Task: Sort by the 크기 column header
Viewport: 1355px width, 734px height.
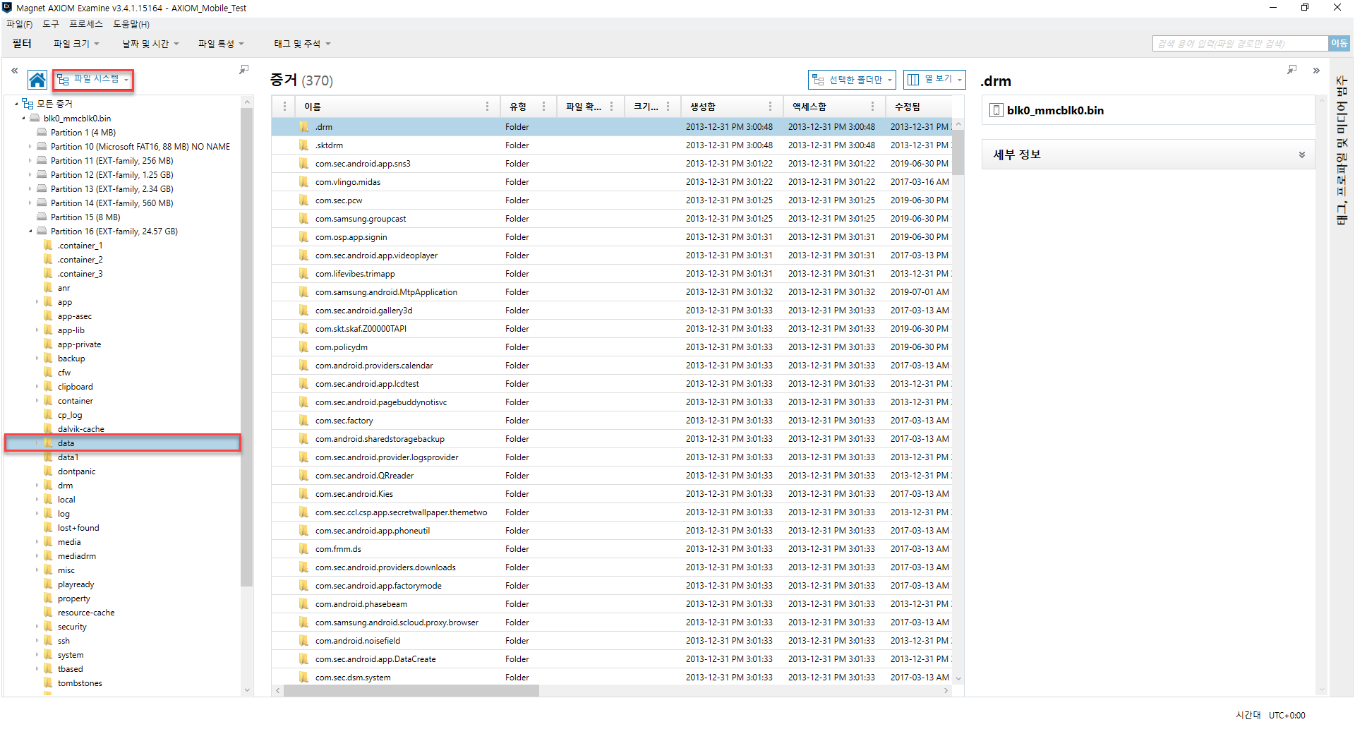Action: pos(645,107)
